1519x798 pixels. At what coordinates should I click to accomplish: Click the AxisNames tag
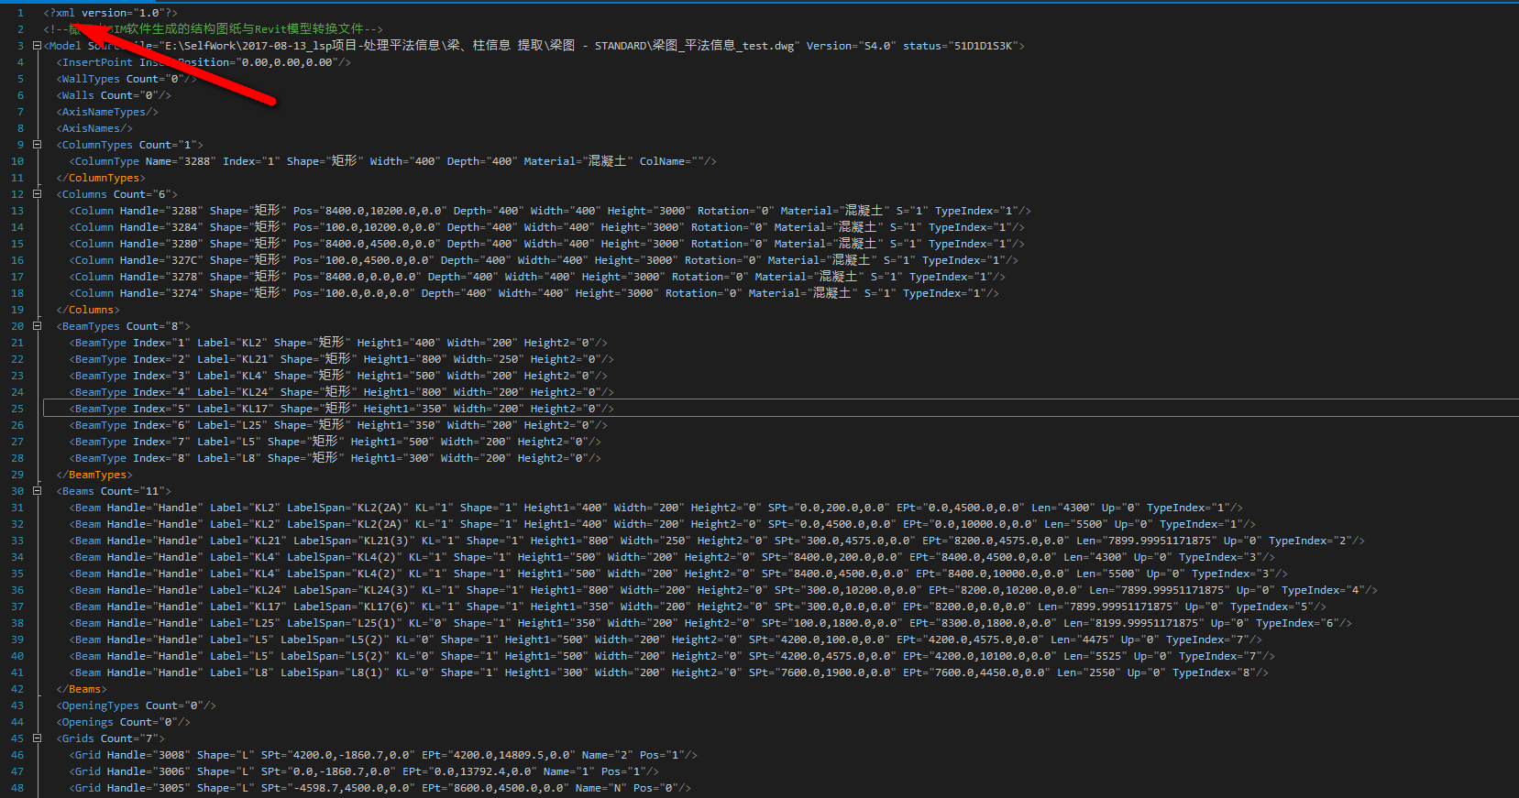tap(94, 128)
